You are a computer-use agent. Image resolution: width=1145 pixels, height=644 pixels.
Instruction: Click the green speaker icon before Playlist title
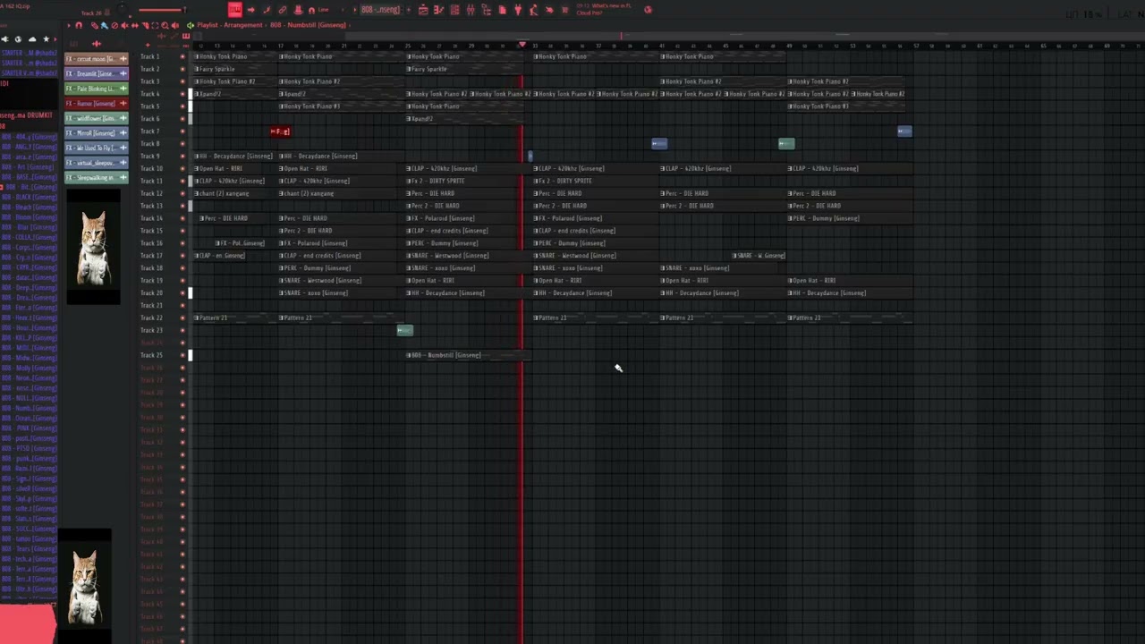(190, 25)
